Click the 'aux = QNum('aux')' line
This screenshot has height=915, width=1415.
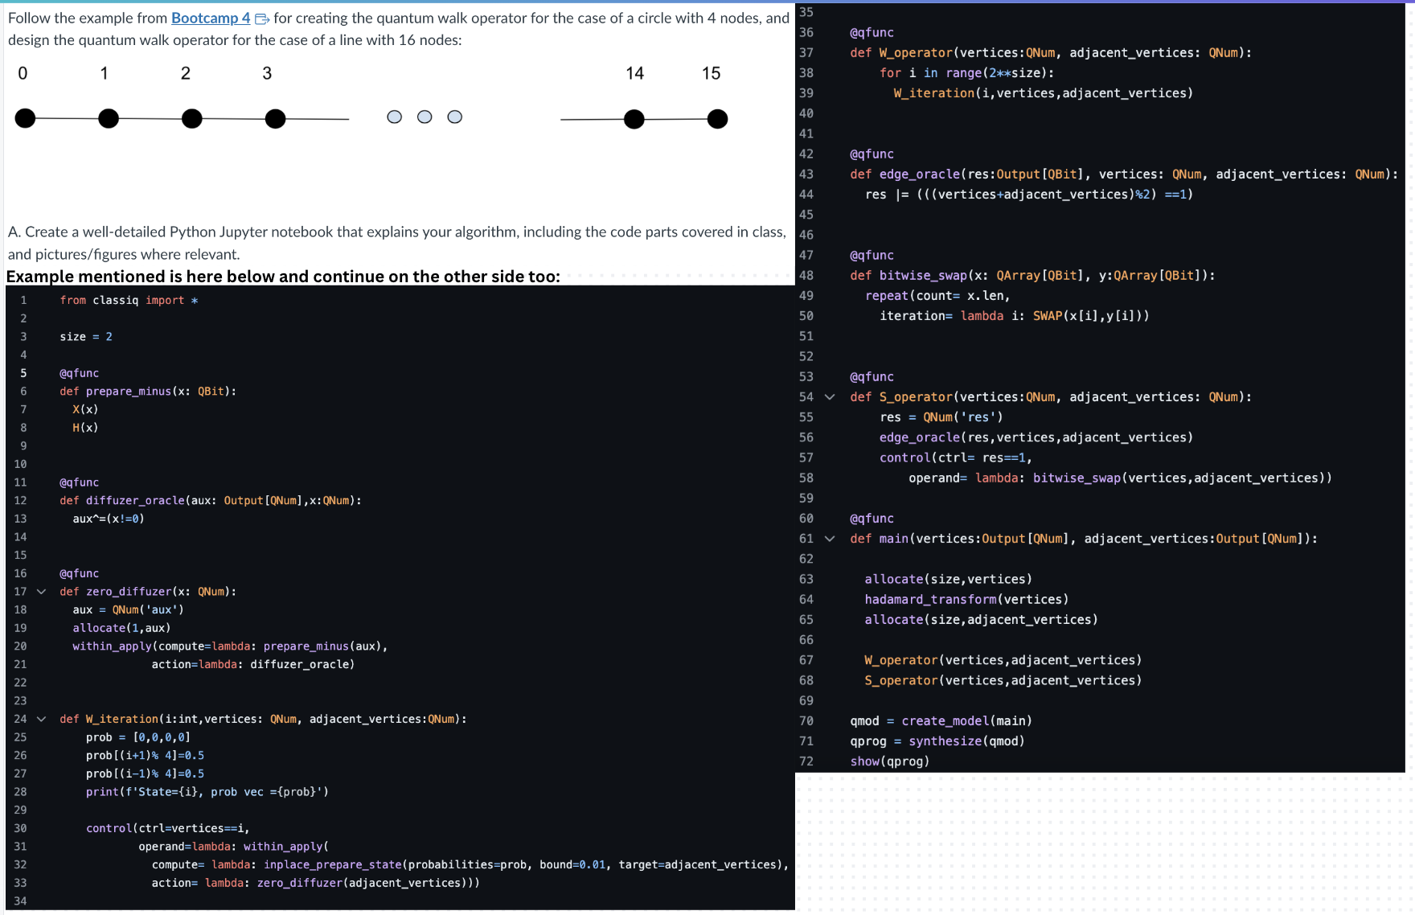(128, 609)
